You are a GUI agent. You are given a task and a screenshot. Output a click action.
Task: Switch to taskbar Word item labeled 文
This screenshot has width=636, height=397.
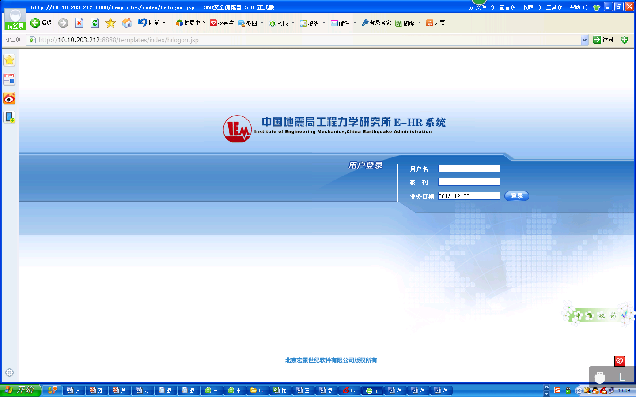point(74,390)
